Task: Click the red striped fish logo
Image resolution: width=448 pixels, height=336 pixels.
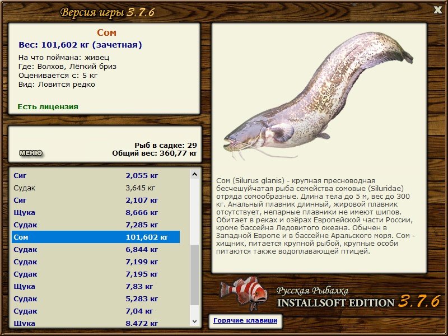Action: 243,294
